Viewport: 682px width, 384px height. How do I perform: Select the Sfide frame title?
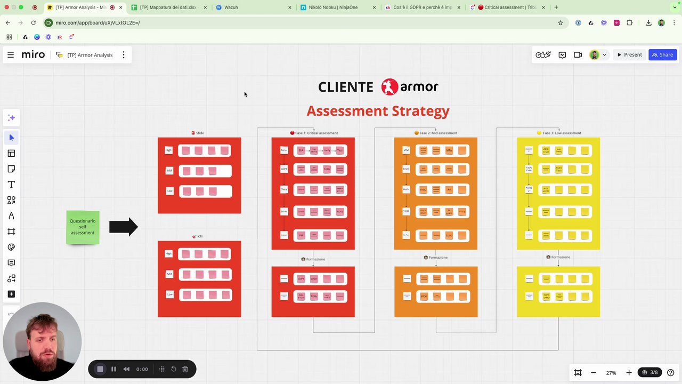coord(198,133)
